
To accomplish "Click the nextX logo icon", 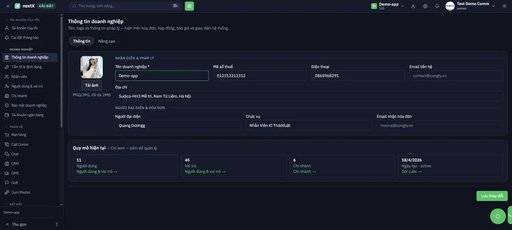I will click(17, 6).
